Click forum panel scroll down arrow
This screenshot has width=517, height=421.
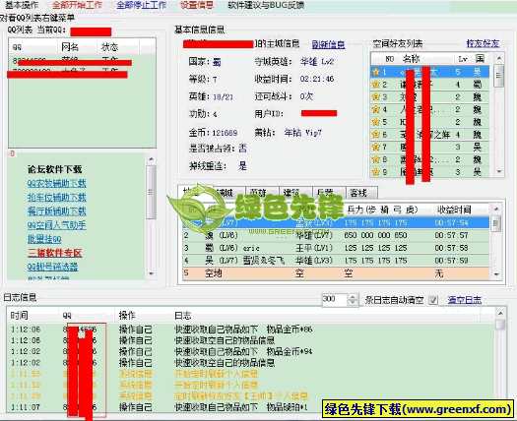[151, 273]
